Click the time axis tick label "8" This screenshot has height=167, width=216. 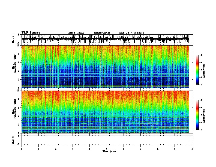pos(158,149)
